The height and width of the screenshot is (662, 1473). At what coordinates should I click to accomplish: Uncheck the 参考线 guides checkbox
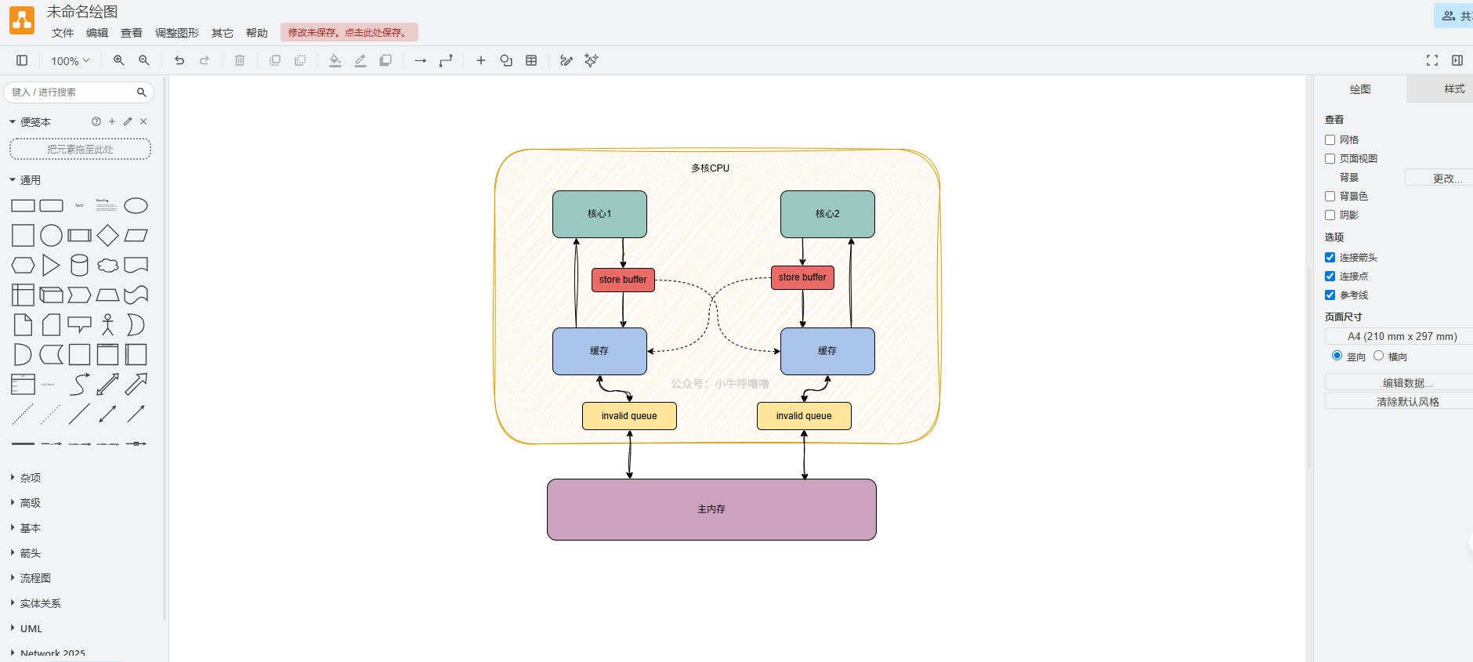click(x=1330, y=295)
